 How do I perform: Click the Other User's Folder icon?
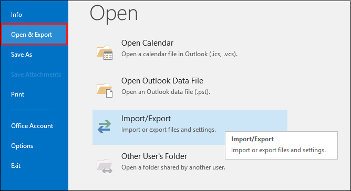tap(105, 166)
